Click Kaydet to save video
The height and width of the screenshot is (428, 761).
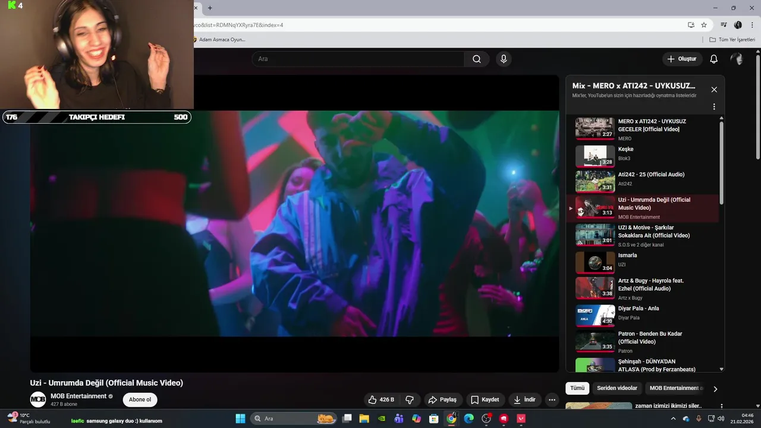coord(485,399)
